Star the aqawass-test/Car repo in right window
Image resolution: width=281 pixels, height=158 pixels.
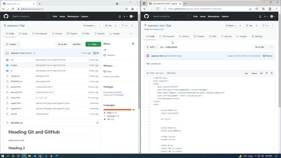(249, 25)
